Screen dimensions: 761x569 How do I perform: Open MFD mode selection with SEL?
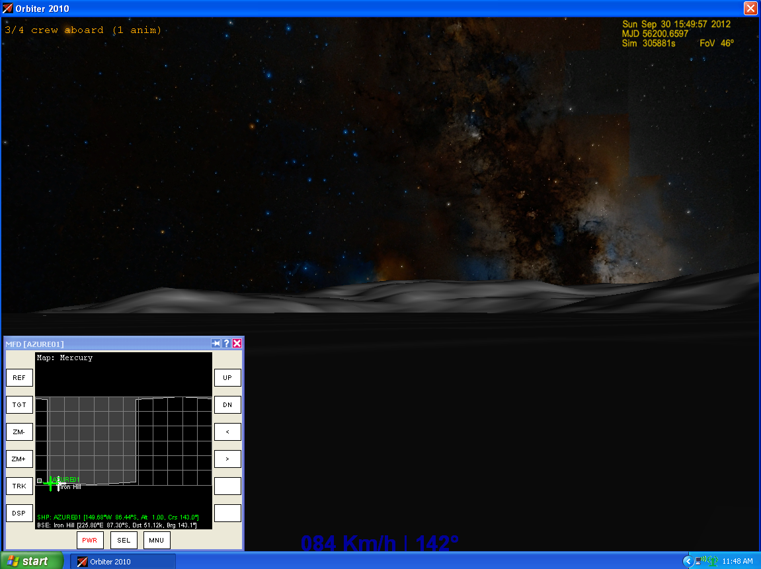pos(124,541)
